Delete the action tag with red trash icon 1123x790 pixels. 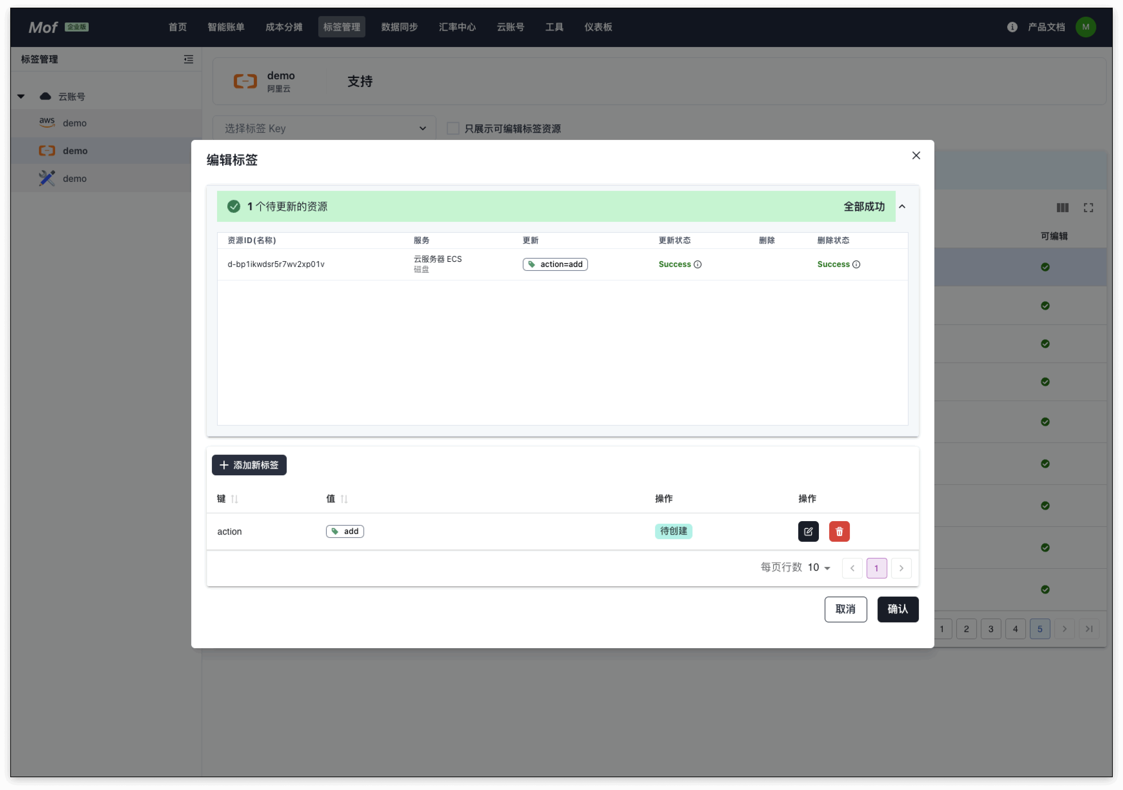tap(839, 531)
